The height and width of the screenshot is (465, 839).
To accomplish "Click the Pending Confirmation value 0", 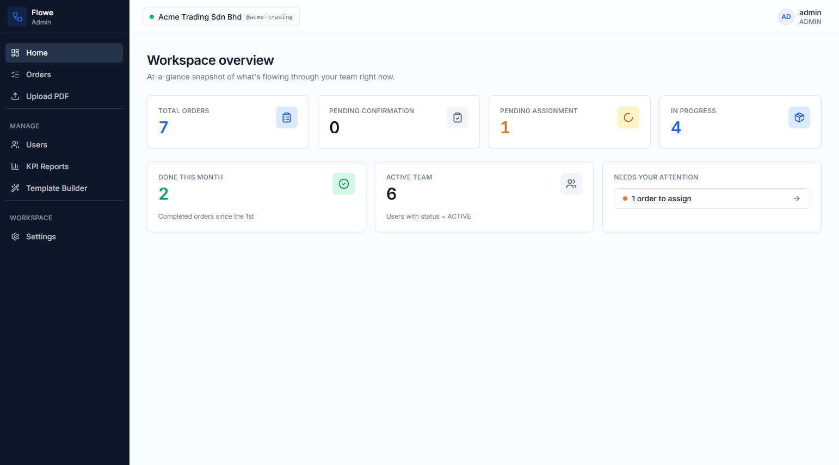I will pyautogui.click(x=335, y=127).
